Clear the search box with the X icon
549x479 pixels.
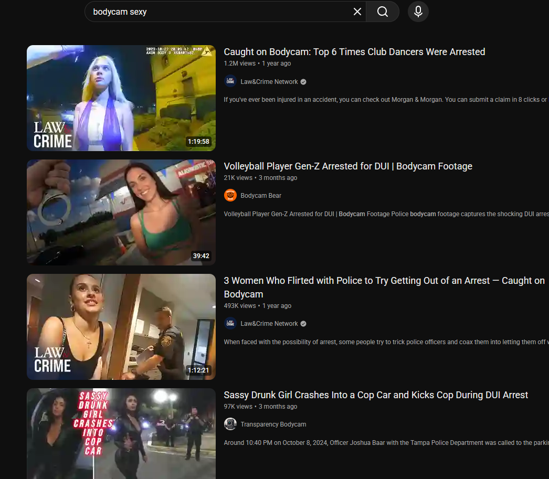pos(357,12)
